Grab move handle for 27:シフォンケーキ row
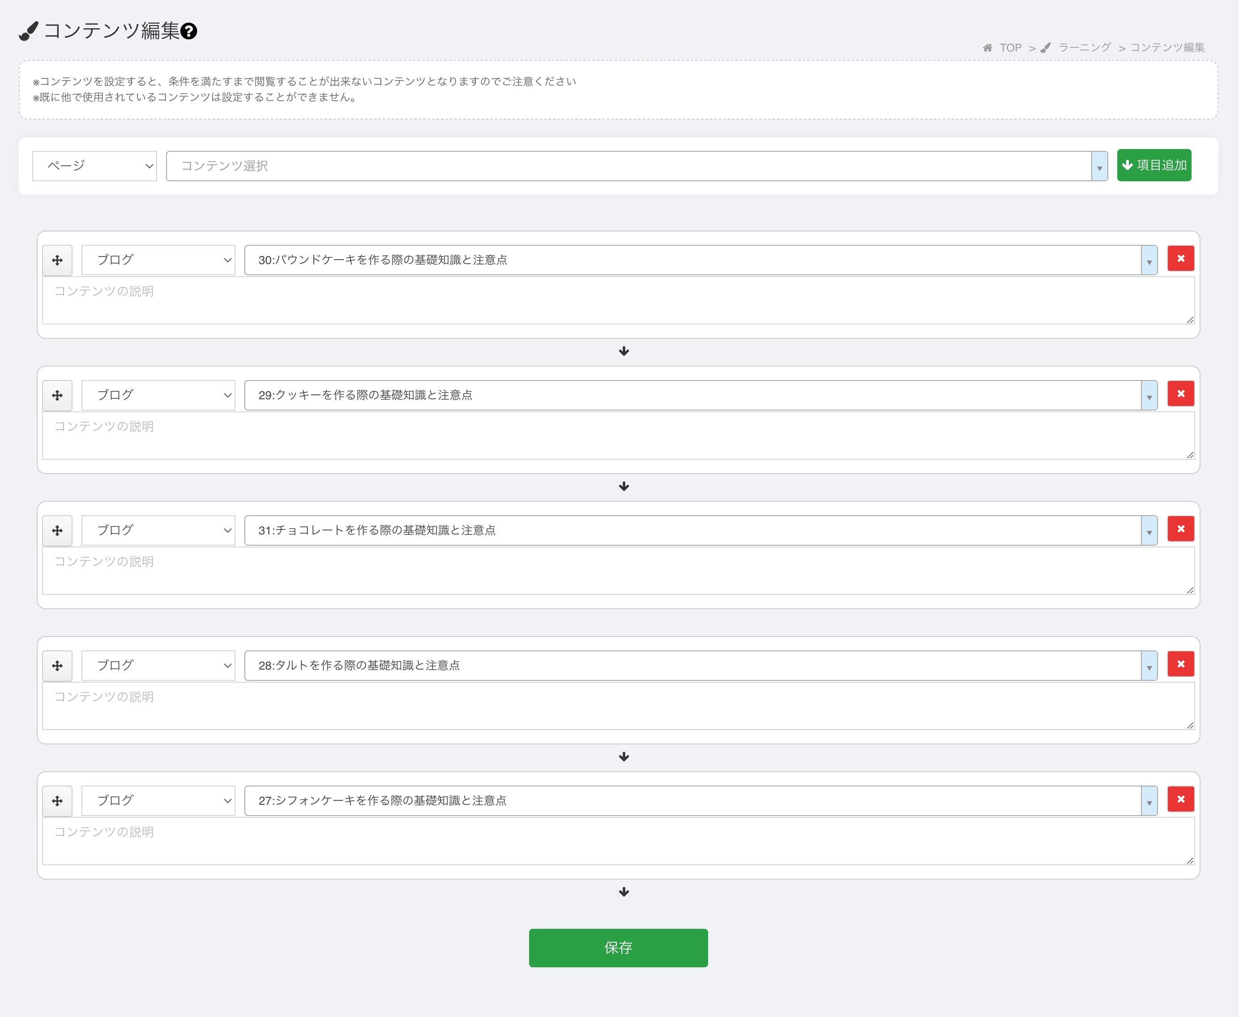 pos(57,801)
